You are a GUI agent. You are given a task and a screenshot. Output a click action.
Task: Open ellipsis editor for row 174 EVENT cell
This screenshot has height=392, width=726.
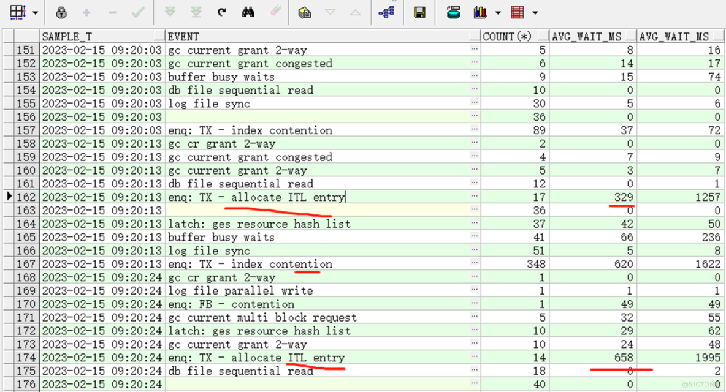[474, 356]
